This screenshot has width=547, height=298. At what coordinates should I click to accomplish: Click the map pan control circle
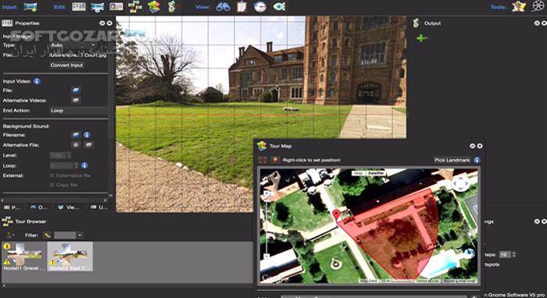[461, 183]
